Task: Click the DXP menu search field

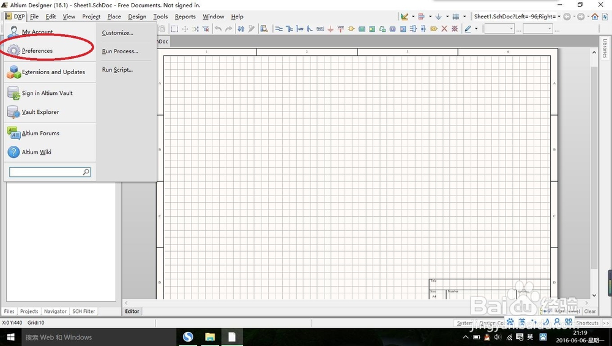Action: click(x=50, y=172)
